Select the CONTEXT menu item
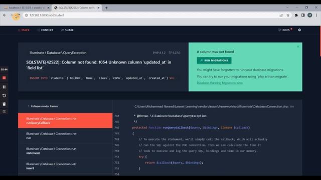The width and height of the screenshot is (321, 180). tap(45, 30)
